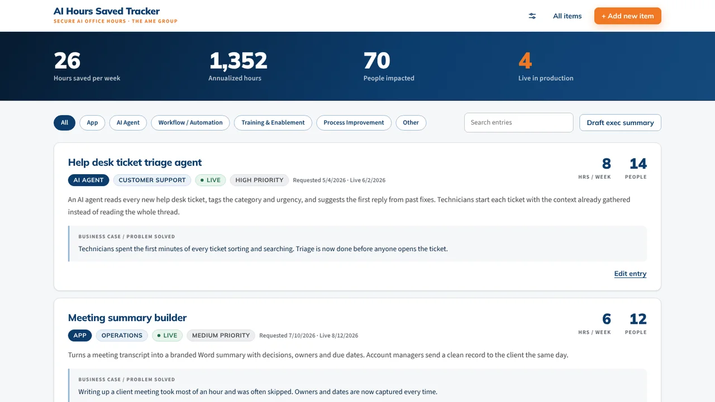Image resolution: width=715 pixels, height=402 pixels.
Task: Select the All filter pill
Action: [x=64, y=123]
